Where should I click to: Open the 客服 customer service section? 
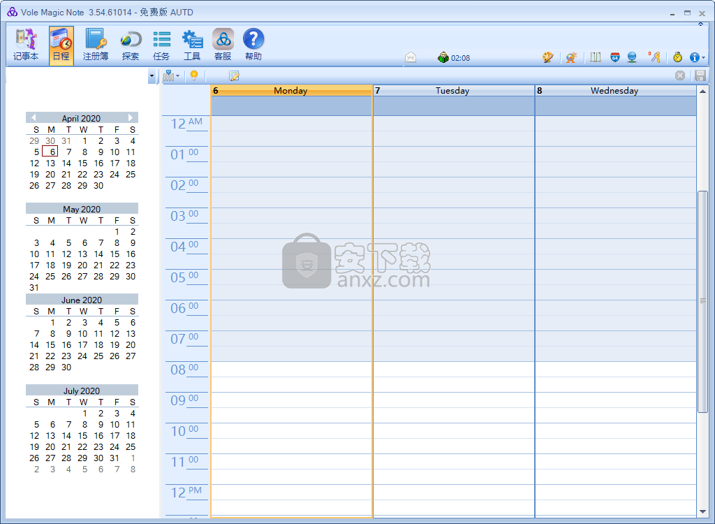[223, 45]
